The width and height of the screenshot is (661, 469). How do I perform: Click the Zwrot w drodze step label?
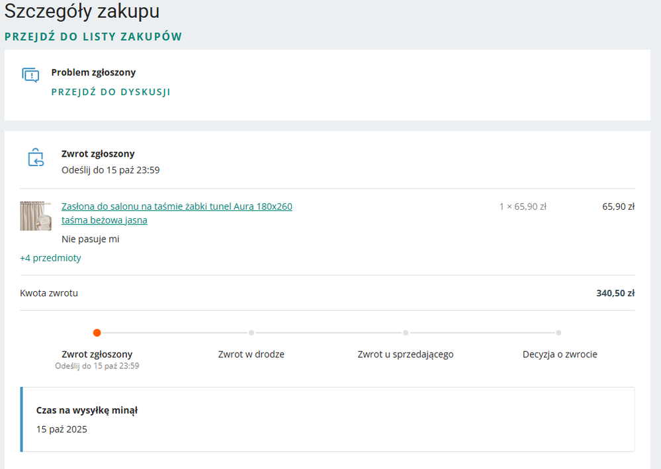(251, 354)
